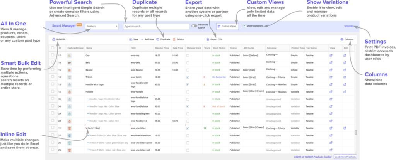
Task: Click the Save icon in toolbar
Action: [x=130, y=39]
